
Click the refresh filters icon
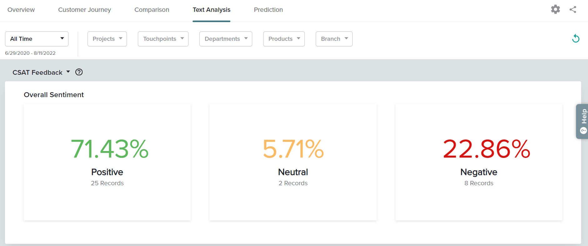[575, 39]
